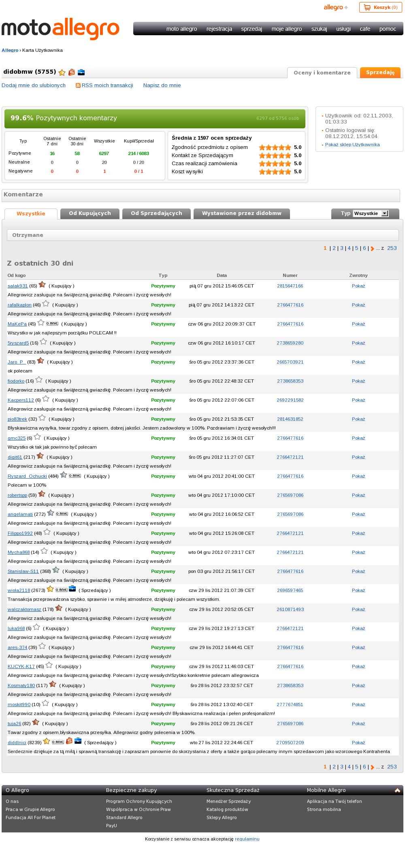
Task: Click the 'regulaminu' link in footer
Action: [247, 839]
